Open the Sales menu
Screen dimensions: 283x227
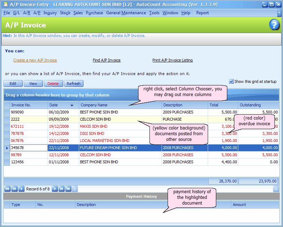click(x=78, y=13)
